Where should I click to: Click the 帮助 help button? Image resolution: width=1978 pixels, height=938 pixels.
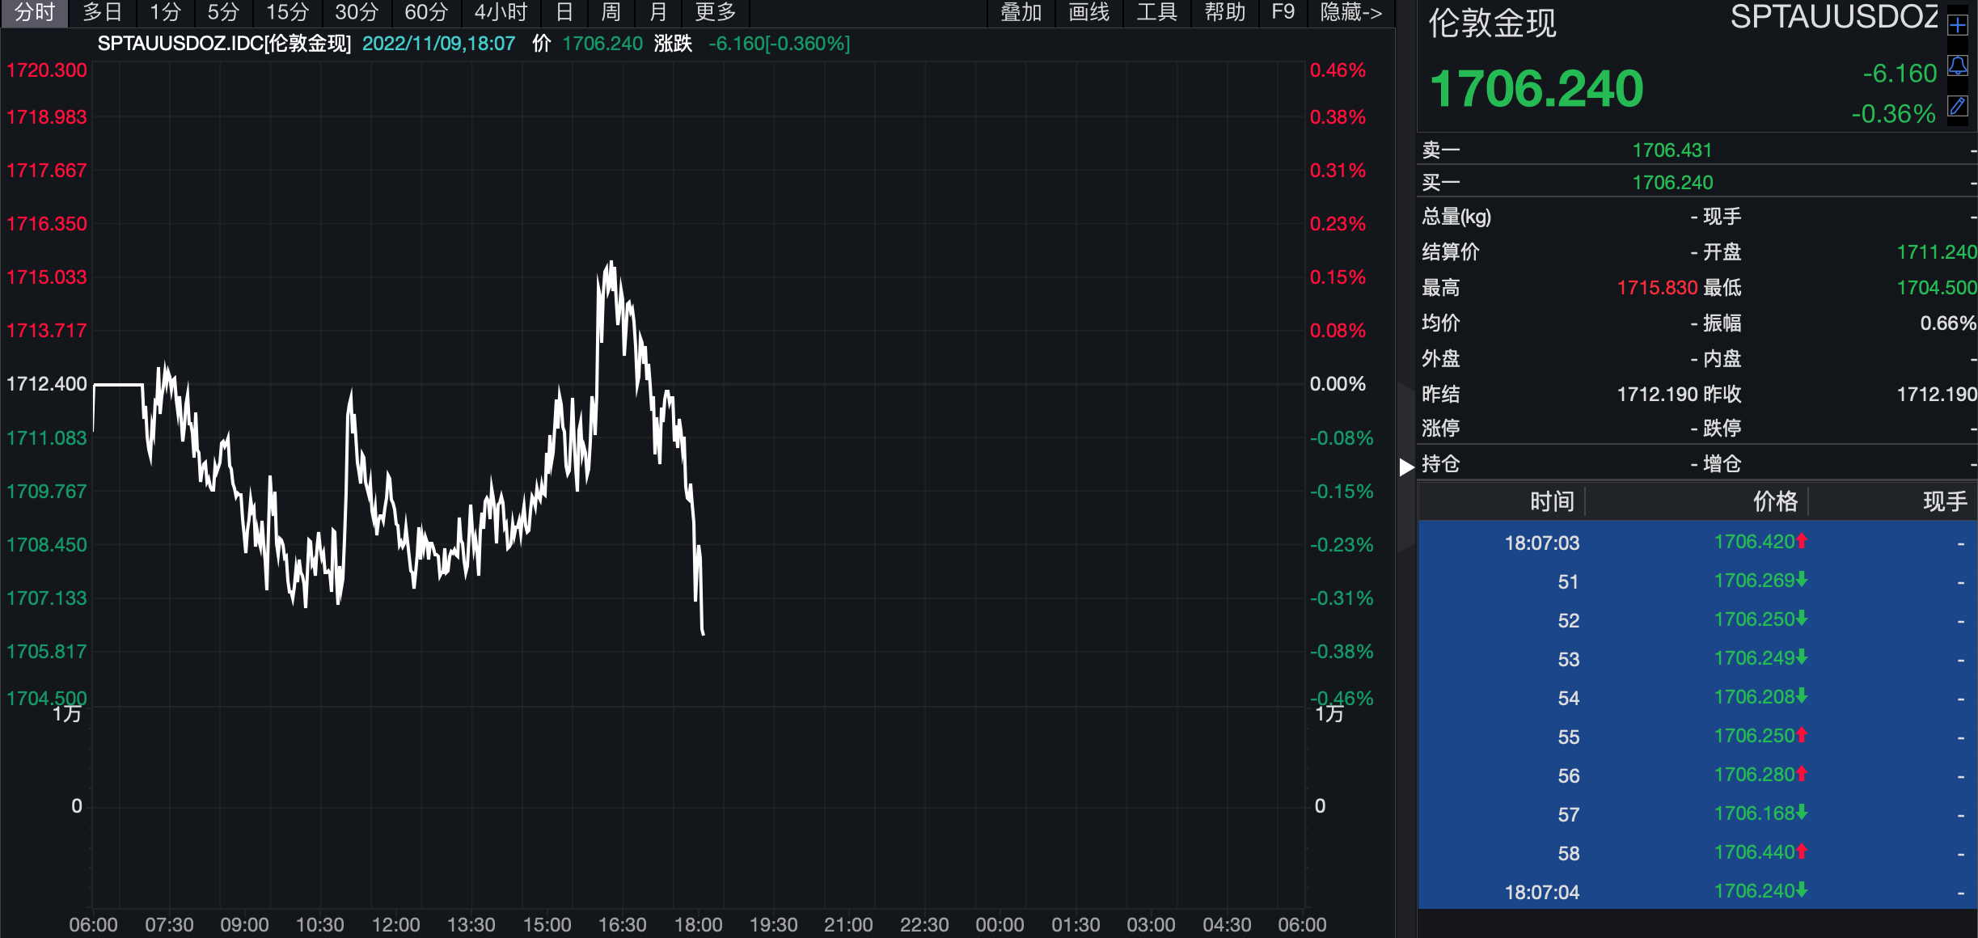[1224, 12]
